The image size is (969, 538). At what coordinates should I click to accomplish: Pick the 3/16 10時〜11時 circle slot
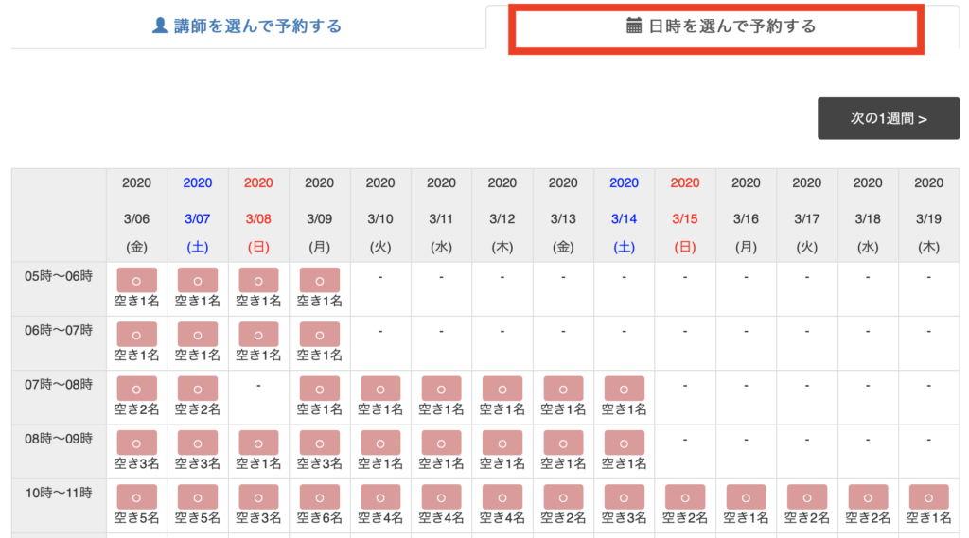coord(746,497)
